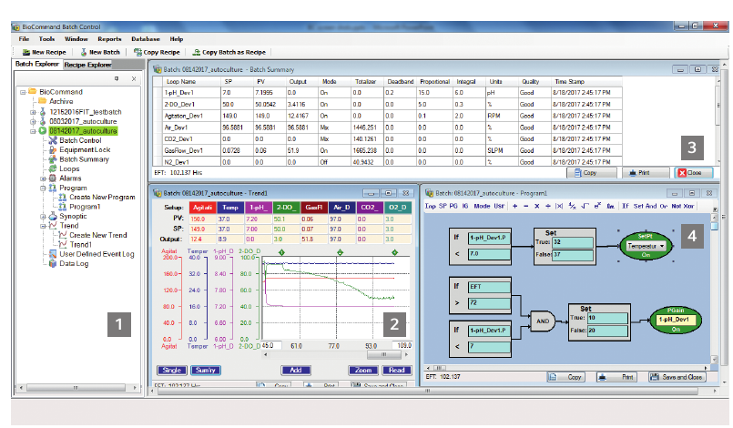Switch to the Recipe Explorer tab
733x428 pixels.
pyautogui.click(x=87, y=65)
